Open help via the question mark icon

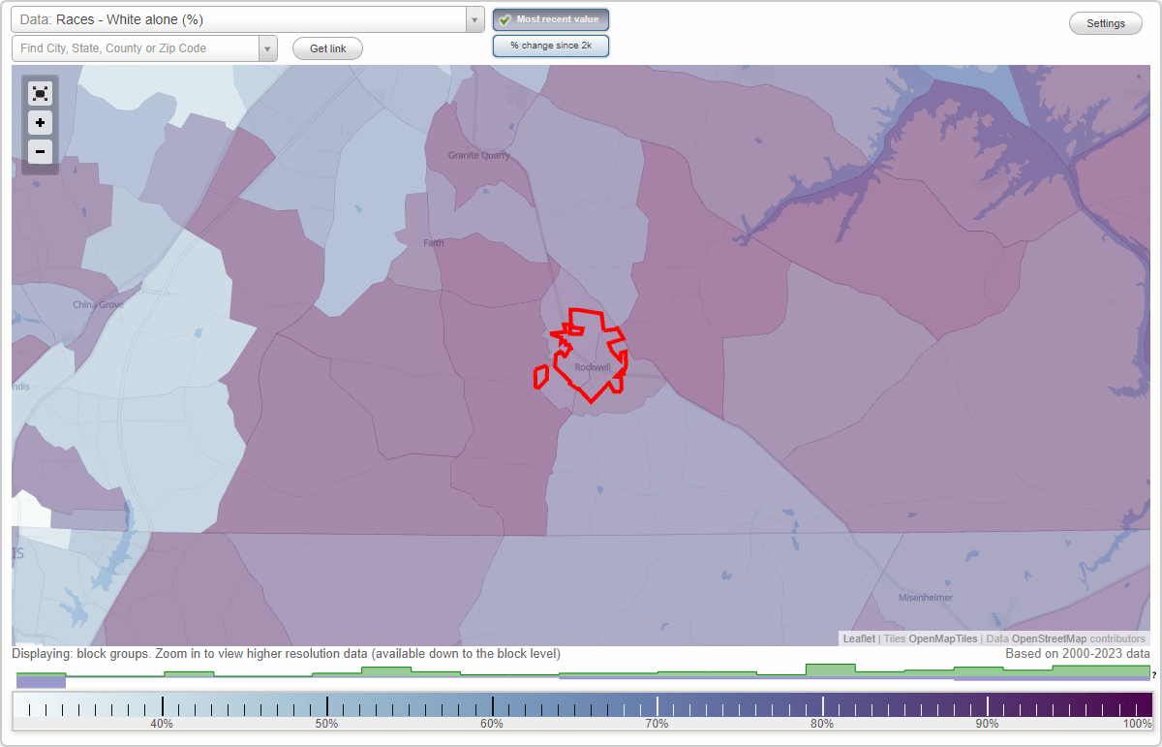click(1154, 675)
